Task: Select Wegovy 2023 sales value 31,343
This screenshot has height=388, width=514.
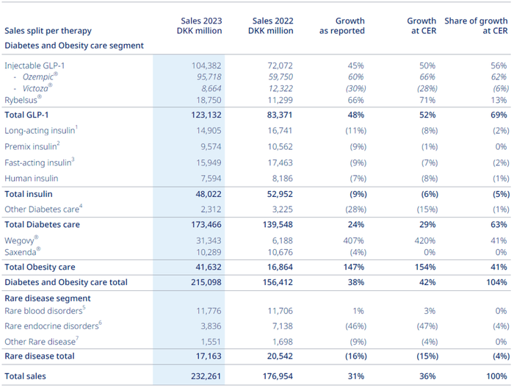Action: [x=209, y=241]
